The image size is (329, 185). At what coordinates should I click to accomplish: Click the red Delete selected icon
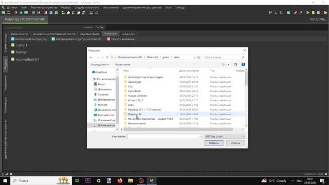point(108,39)
